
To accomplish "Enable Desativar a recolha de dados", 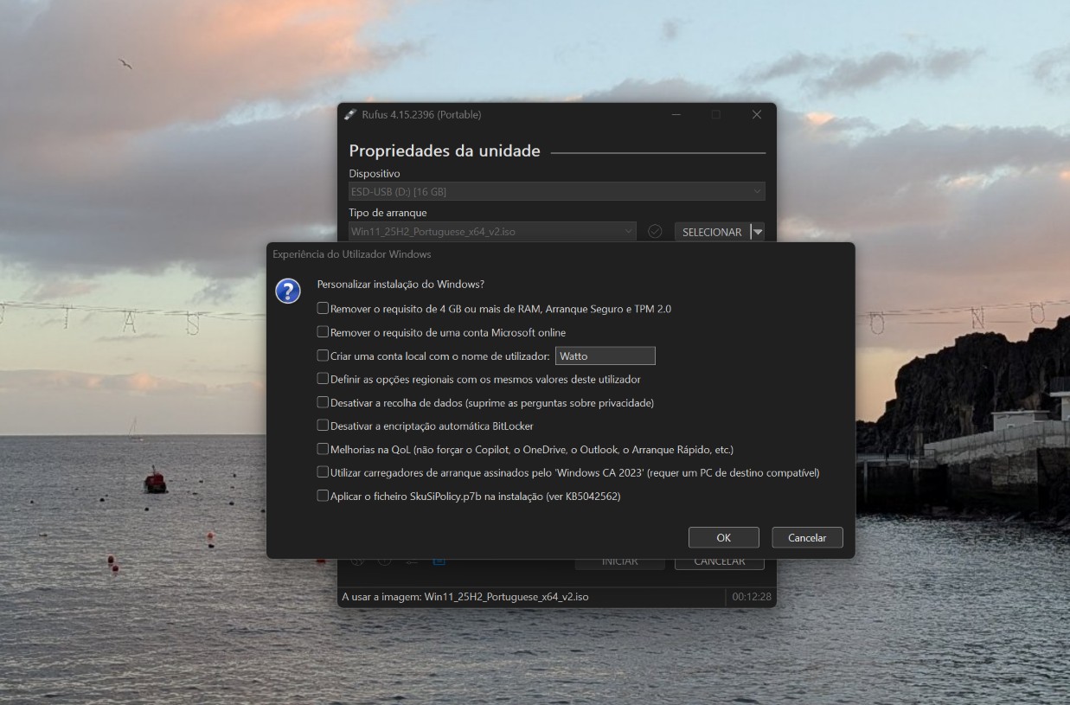I will 323,402.
